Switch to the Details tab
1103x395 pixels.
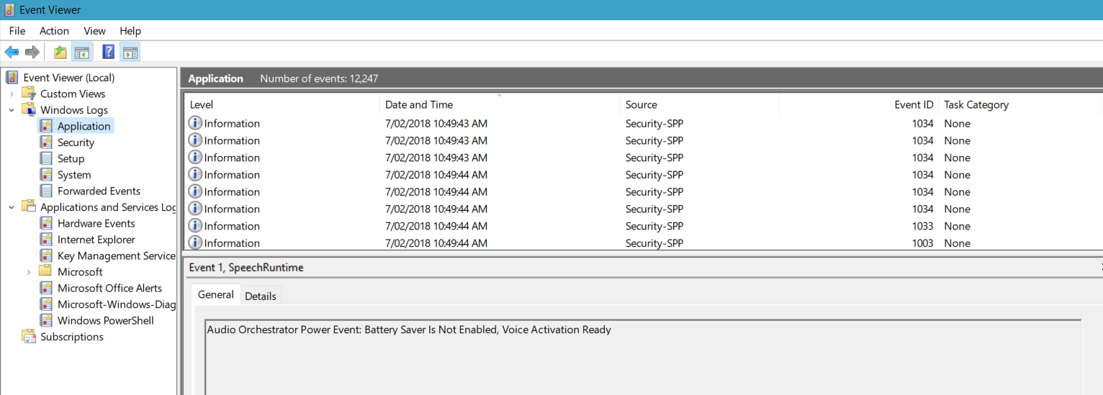pyautogui.click(x=261, y=296)
